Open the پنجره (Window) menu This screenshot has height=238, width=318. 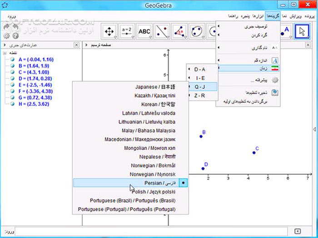point(245,16)
